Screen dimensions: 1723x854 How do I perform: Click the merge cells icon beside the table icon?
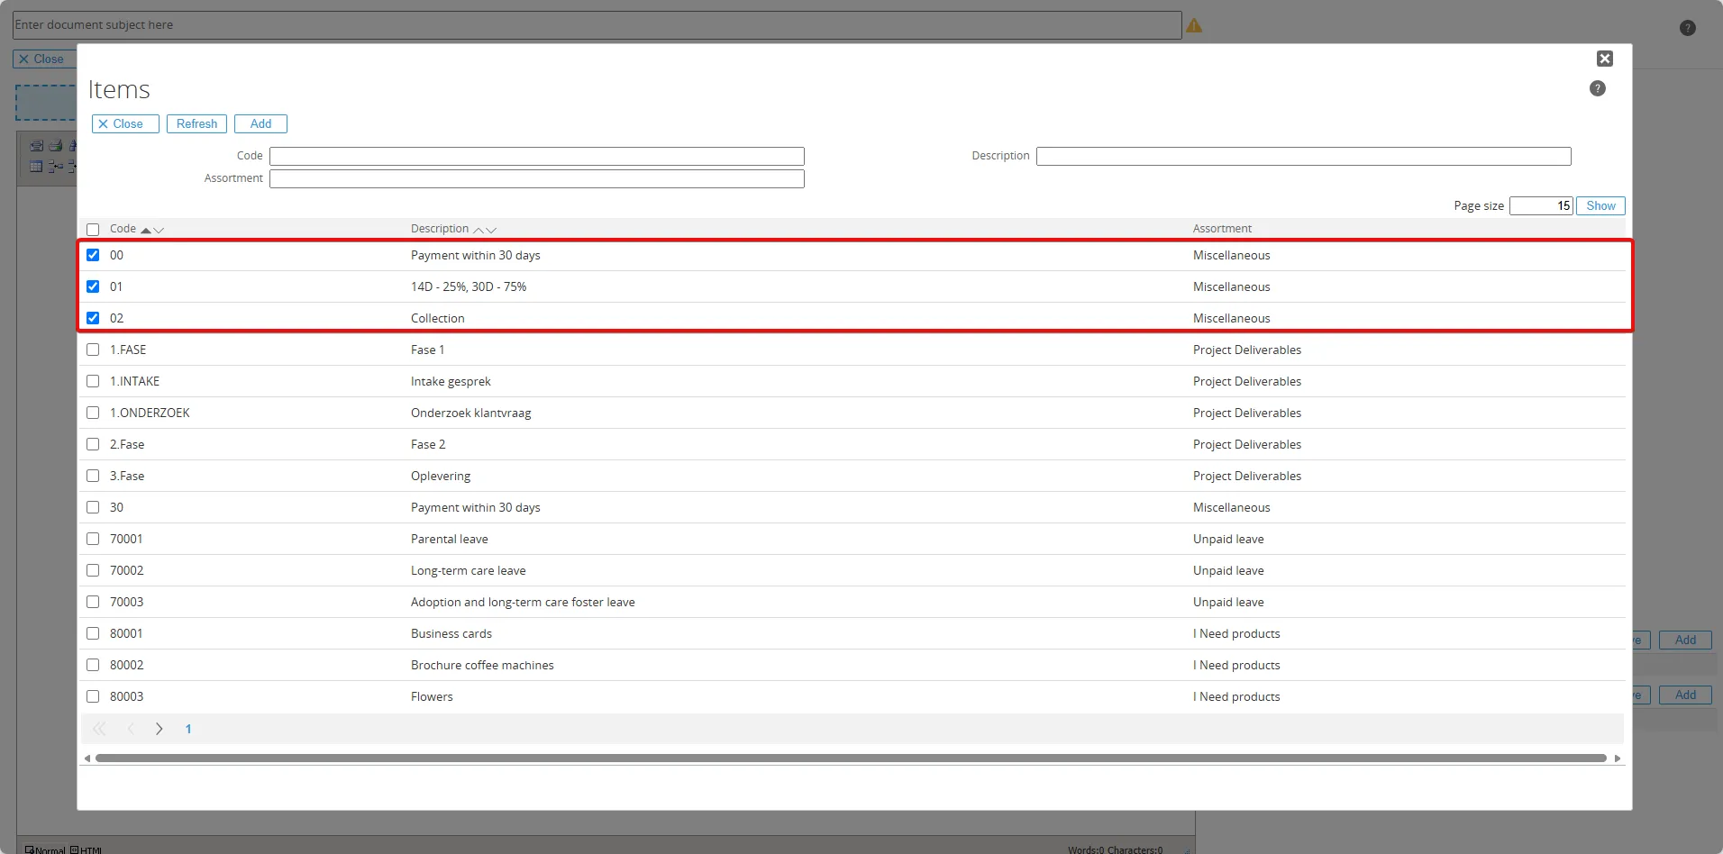tap(56, 166)
